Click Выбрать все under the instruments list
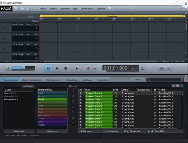Viewport: 188px width, 143px height. coord(52,131)
